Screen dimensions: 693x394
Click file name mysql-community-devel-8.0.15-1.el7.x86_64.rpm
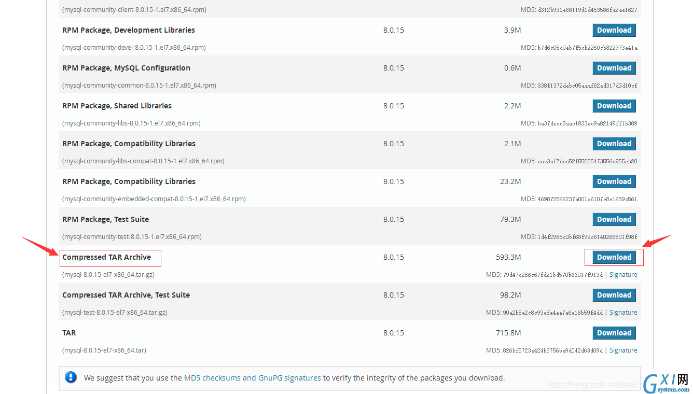134,48
